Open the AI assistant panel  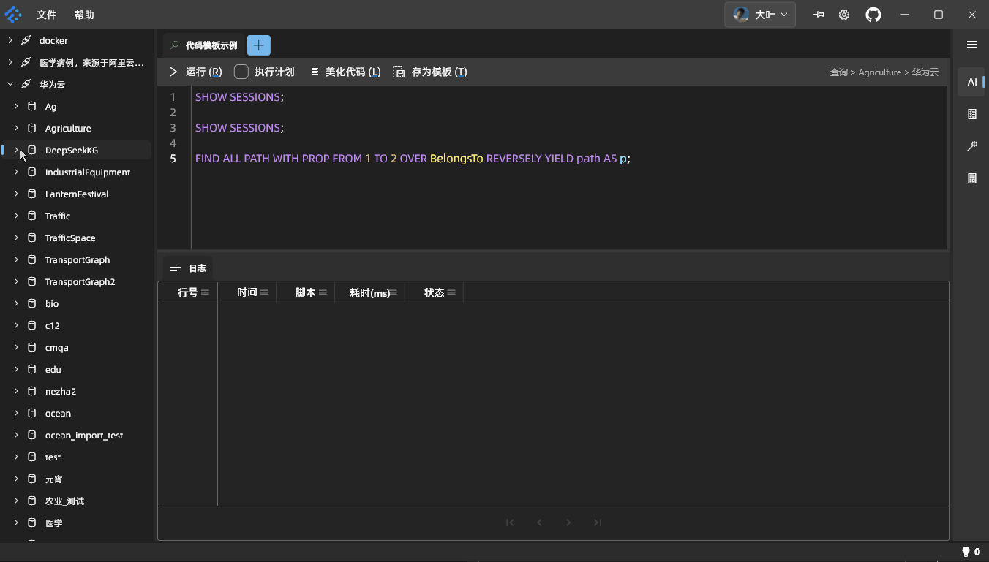972,82
